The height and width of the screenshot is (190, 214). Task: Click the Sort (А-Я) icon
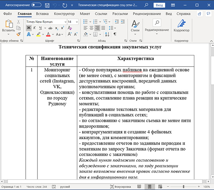pyautogui.click(x=107, y=34)
